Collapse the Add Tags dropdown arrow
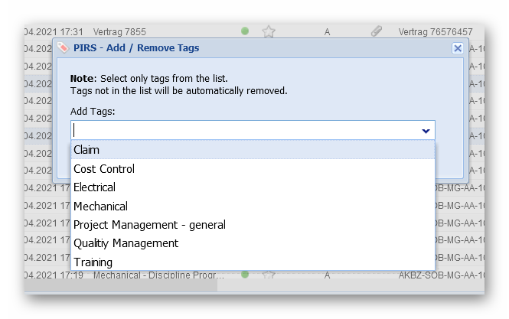This screenshot has height=319, width=509. point(426,131)
